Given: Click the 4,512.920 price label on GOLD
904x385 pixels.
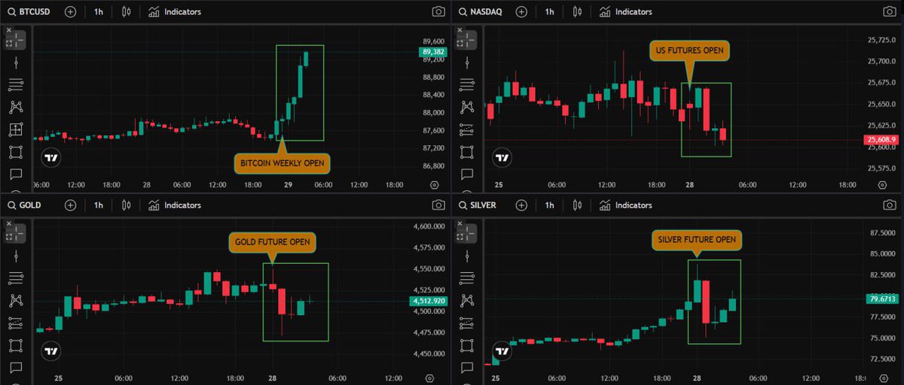Looking at the screenshot, I should point(429,302).
